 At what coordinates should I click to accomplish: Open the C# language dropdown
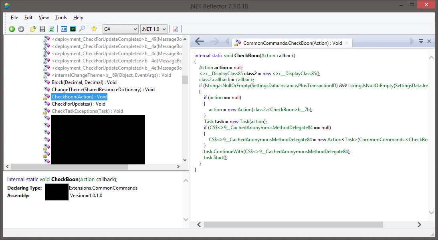pos(120,29)
